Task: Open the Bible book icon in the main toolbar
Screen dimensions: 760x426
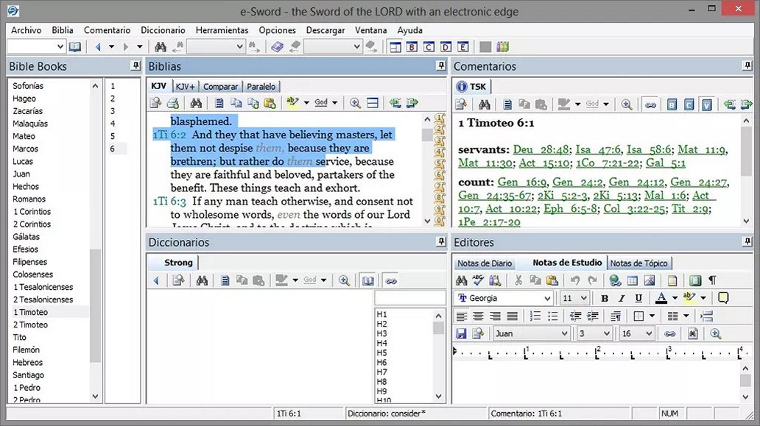Action: (x=74, y=47)
